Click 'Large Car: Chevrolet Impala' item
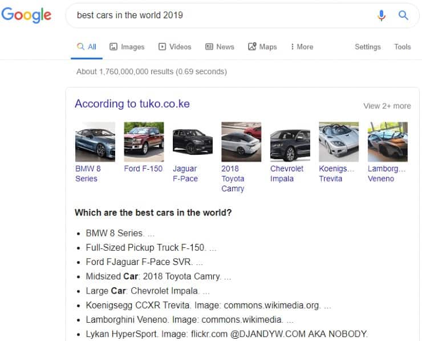This screenshot has width=422, height=341. tap(148, 291)
